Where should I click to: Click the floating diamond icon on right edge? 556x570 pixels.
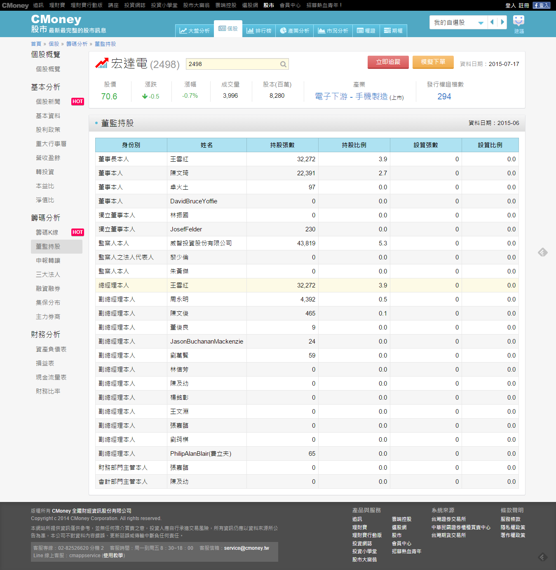(543, 252)
